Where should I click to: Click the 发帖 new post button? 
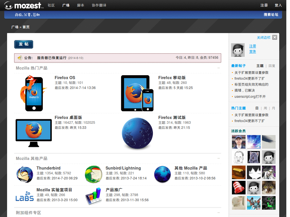24,44
